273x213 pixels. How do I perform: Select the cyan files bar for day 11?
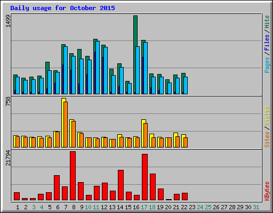98,68
